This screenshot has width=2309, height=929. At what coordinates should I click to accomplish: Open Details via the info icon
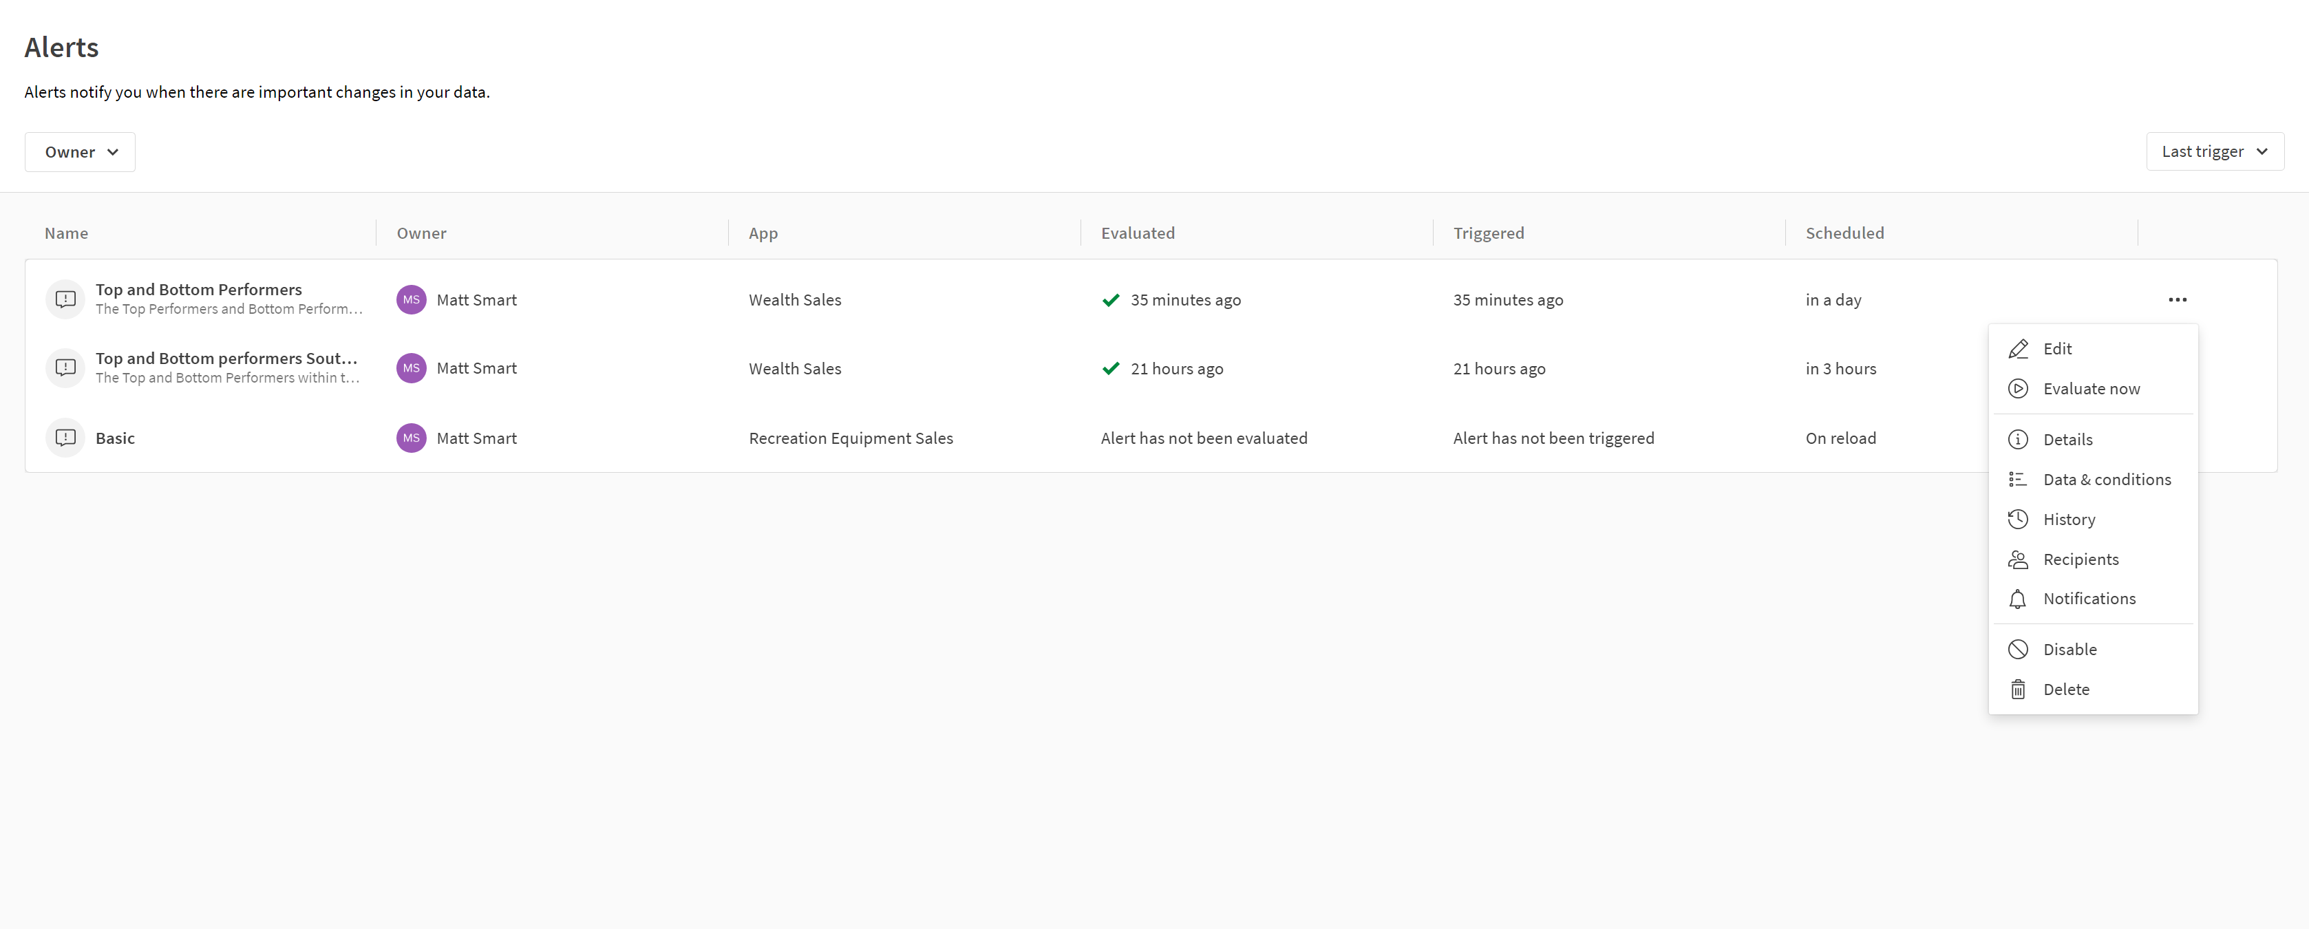[x=2018, y=439]
